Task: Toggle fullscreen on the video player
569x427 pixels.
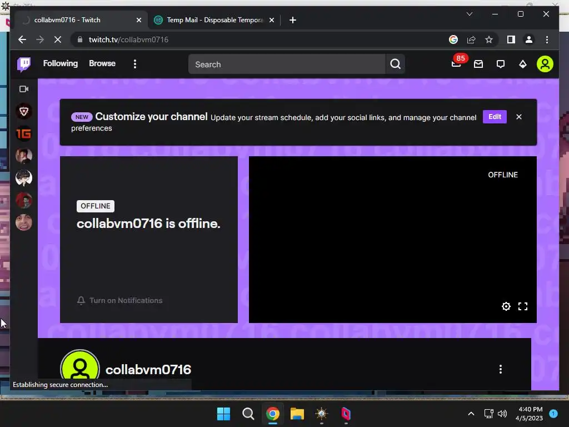Action: click(523, 306)
